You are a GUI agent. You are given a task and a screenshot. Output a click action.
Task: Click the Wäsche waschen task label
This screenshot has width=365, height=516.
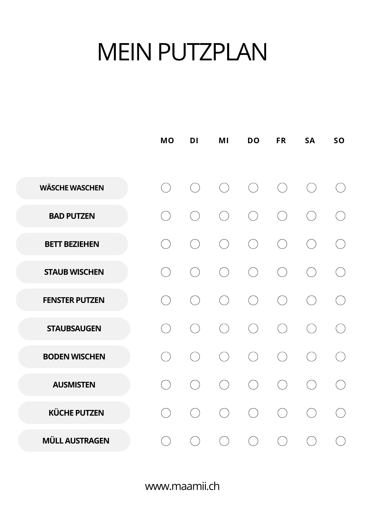[x=72, y=188]
